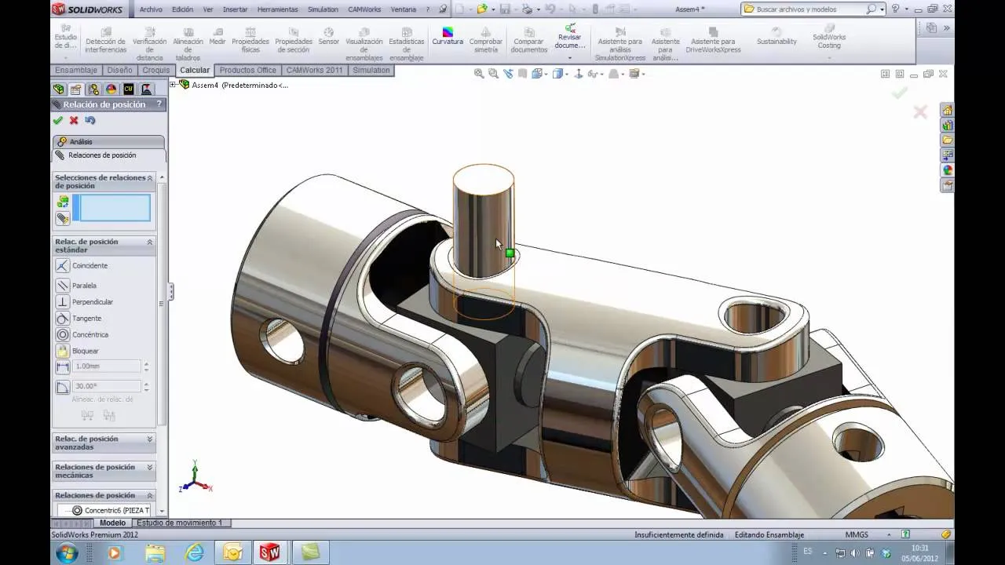Click the Comprobar simetría tool
Image resolution: width=1005 pixels, height=565 pixels.
coord(484,39)
